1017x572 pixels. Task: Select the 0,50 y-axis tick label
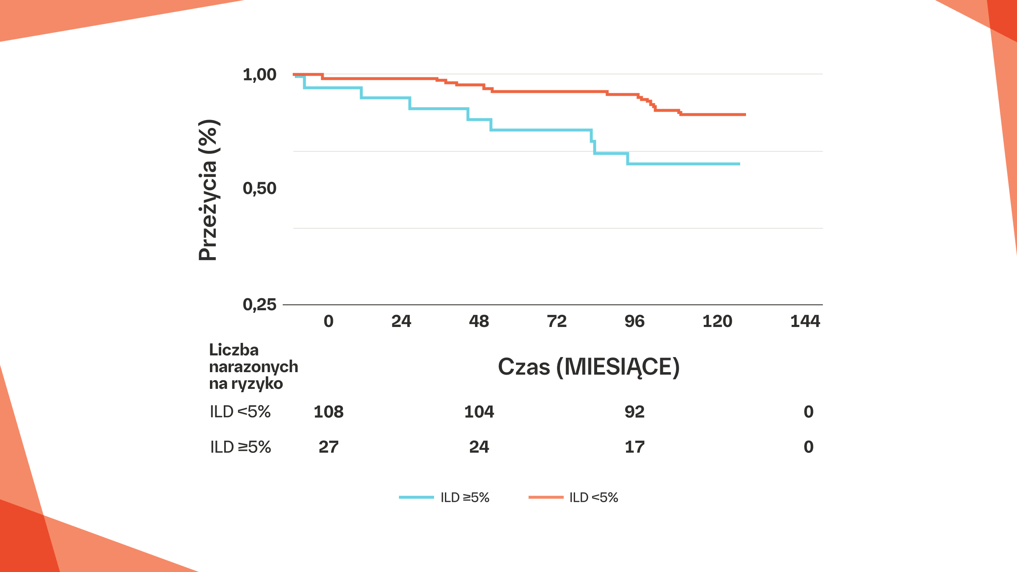click(259, 189)
